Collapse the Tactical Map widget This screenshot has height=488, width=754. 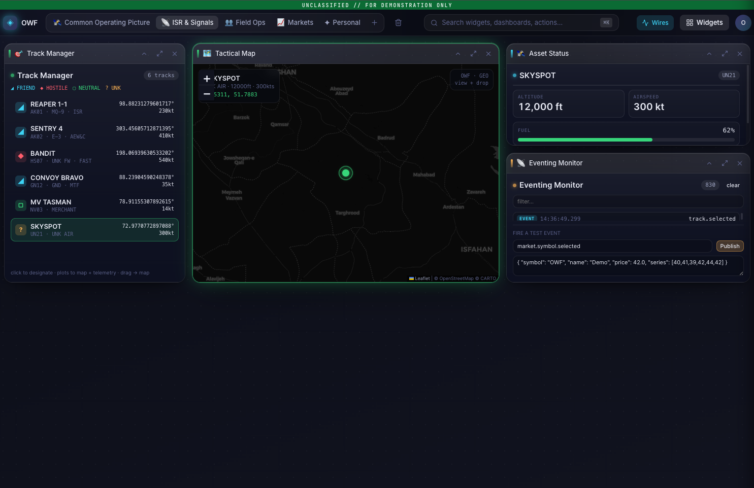[458, 54]
